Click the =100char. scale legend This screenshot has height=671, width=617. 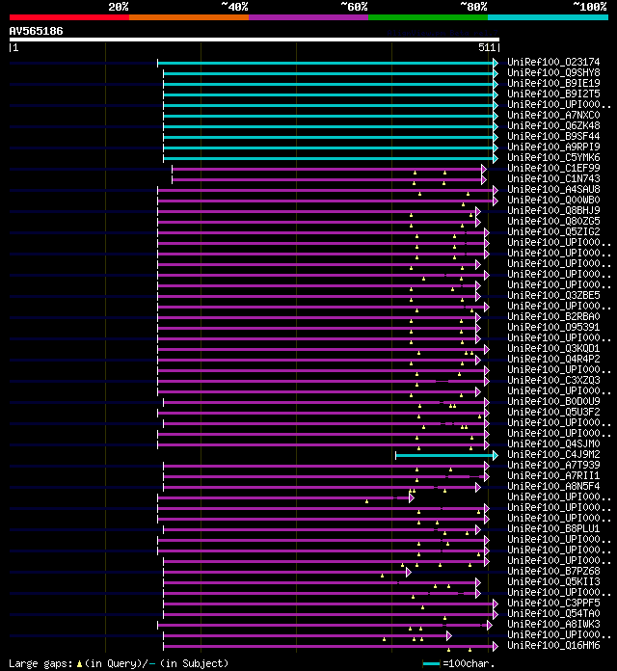458,663
